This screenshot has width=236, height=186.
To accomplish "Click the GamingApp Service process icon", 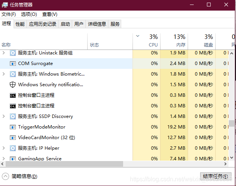I will pyautogui.click(x=13, y=158).
